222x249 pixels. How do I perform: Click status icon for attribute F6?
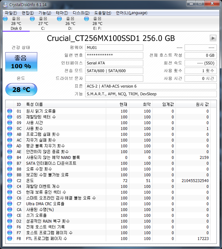10,227
